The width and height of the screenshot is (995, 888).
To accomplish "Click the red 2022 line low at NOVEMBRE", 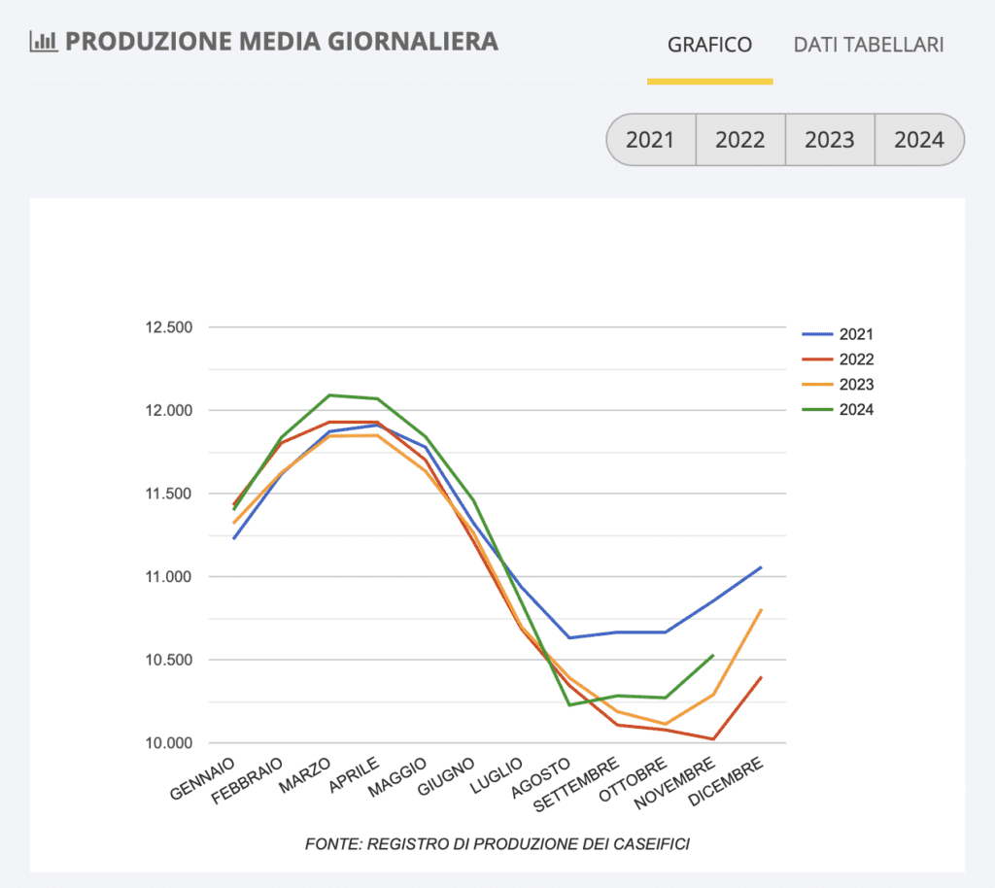I will pyautogui.click(x=713, y=739).
